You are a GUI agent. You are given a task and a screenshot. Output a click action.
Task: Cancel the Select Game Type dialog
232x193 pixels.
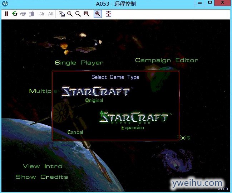[75, 132]
